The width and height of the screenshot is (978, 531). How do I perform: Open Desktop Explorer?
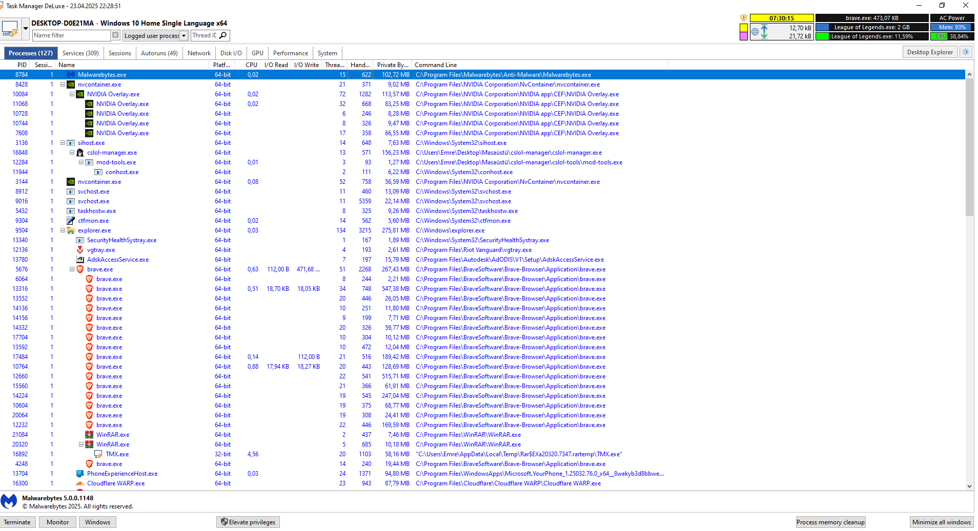(x=930, y=52)
